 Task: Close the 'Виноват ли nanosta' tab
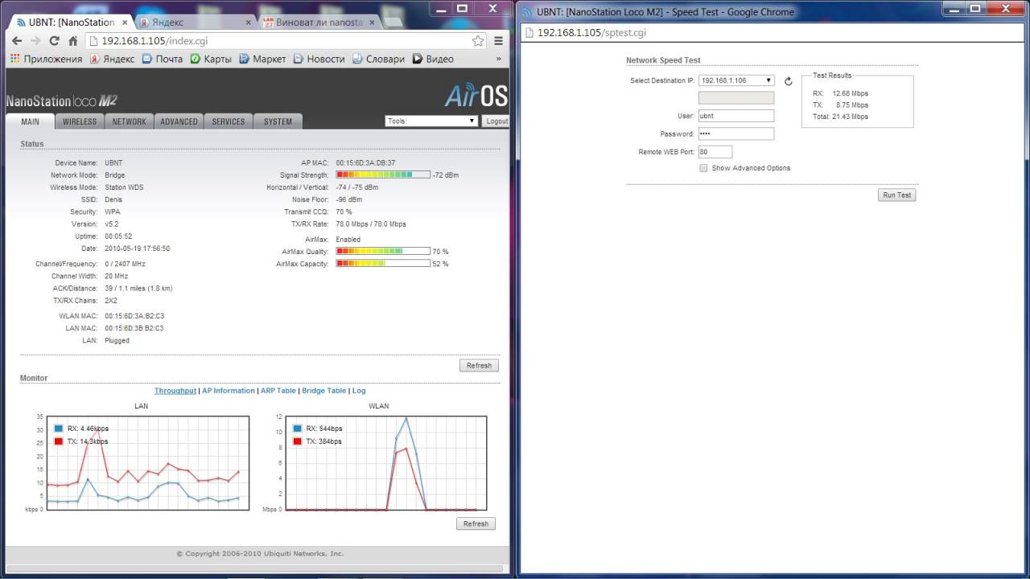(x=372, y=23)
